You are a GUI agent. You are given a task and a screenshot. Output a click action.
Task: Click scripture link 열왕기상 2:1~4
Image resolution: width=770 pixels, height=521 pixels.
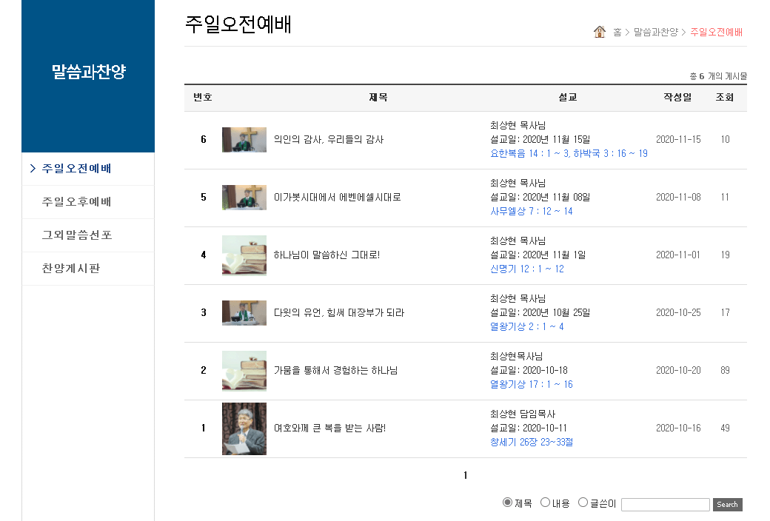point(527,326)
